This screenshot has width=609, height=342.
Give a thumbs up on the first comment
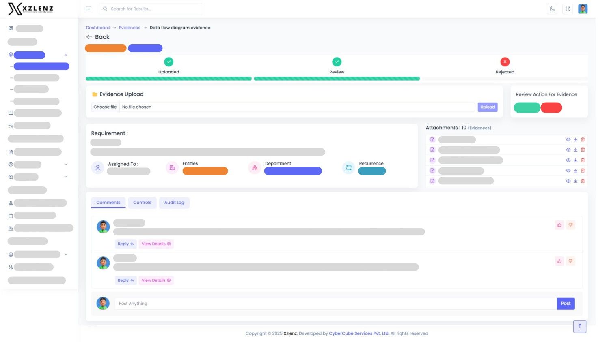click(559, 225)
